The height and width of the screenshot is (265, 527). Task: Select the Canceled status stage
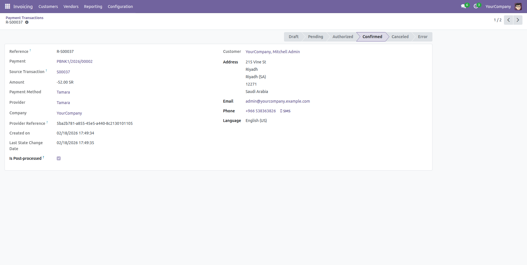tap(400, 37)
